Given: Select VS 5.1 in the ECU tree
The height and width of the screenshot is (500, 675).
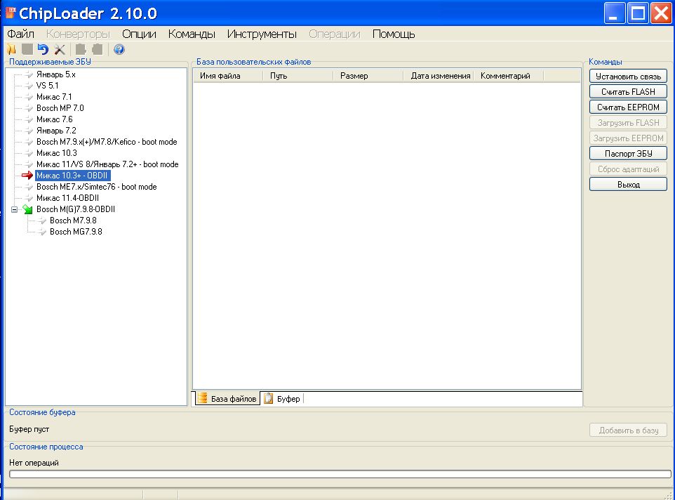Looking at the screenshot, I should (47, 86).
